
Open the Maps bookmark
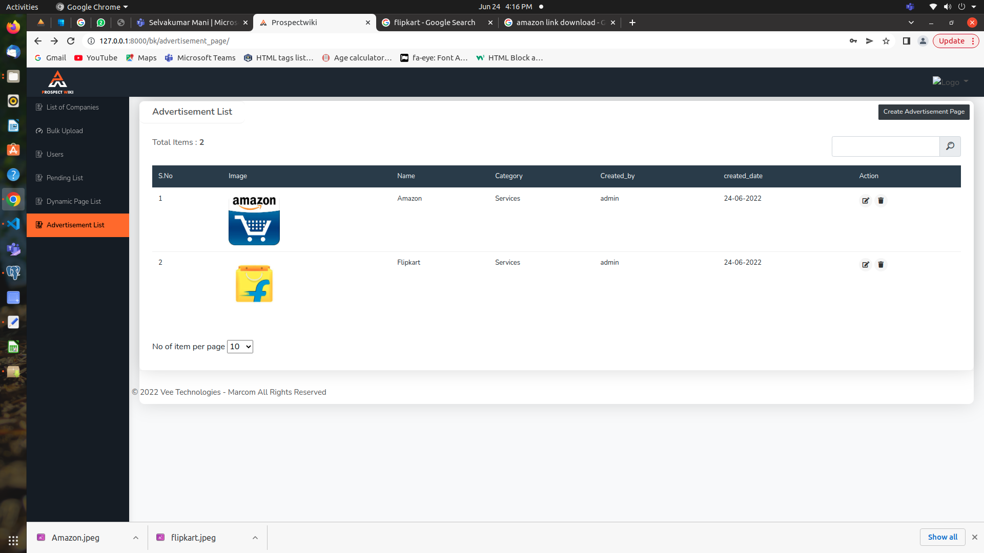[x=141, y=58]
